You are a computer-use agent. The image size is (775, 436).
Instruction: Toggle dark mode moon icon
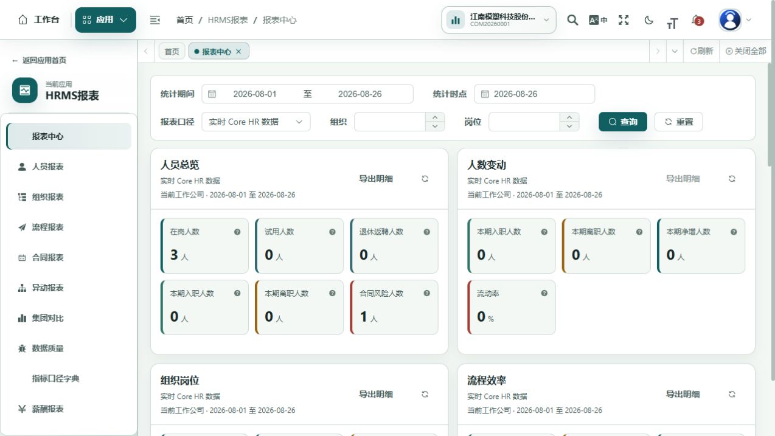click(x=649, y=20)
